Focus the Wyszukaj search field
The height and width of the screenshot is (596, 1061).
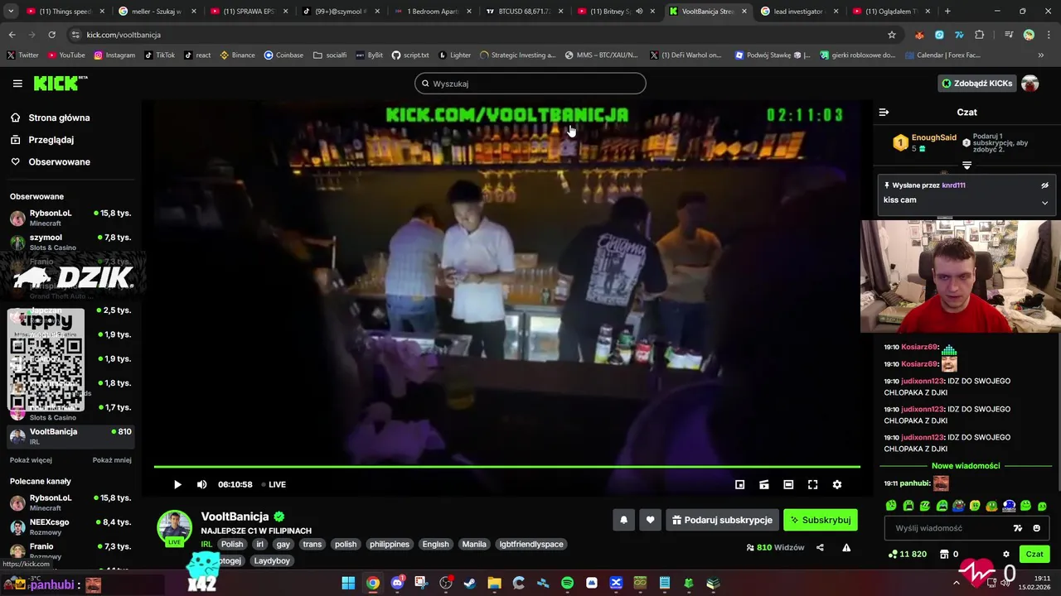click(x=530, y=84)
